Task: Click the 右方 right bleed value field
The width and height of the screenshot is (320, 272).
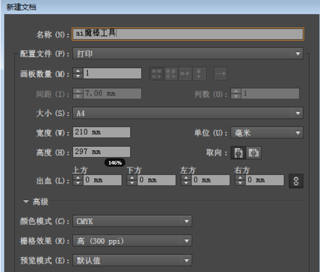Action: click(x=265, y=180)
